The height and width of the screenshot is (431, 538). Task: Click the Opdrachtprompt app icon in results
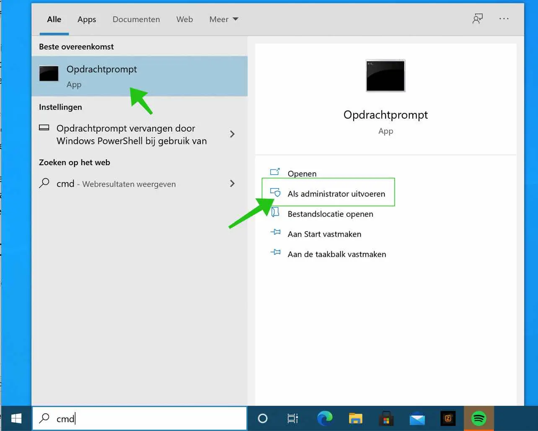(x=49, y=73)
